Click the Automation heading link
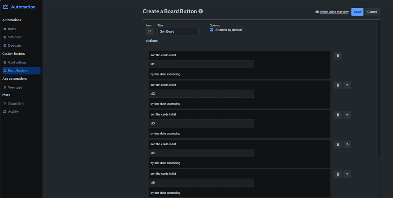This screenshot has height=198, width=393. click(23, 7)
